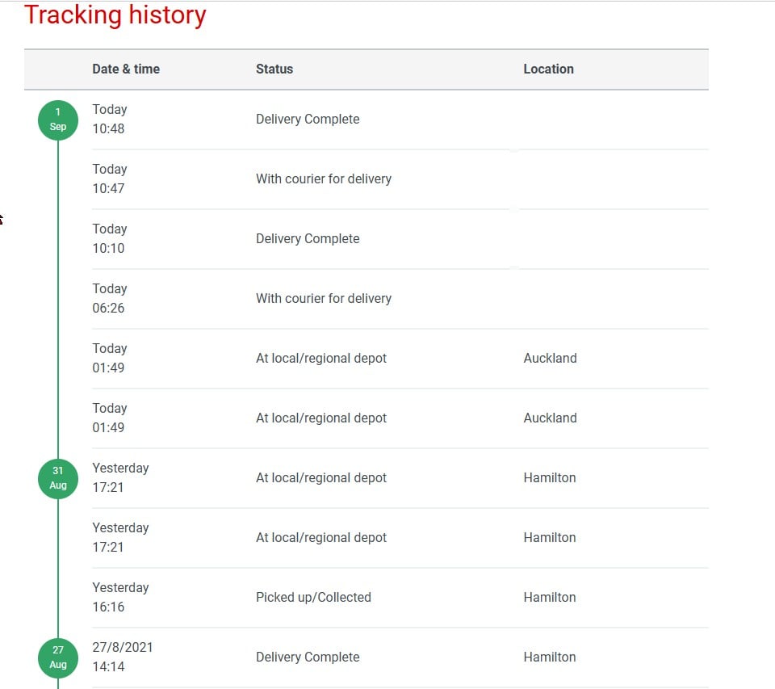The width and height of the screenshot is (775, 689).
Task: Select "With courier for delivery" at 06:26
Action: (x=324, y=299)
